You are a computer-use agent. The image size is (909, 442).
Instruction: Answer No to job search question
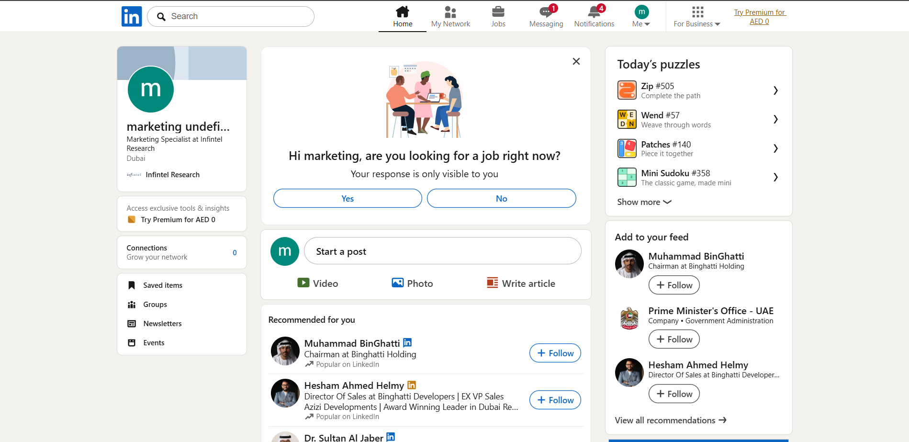(501, 198)
